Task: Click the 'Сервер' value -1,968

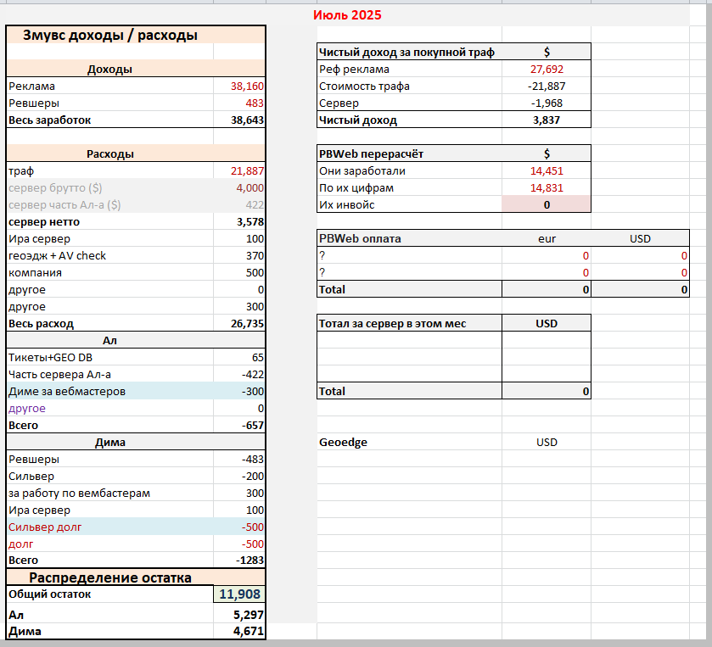Action: [x=547, y=103]
